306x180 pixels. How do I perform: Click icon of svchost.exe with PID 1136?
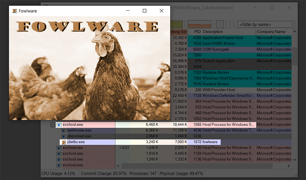(x=59, y=159)
